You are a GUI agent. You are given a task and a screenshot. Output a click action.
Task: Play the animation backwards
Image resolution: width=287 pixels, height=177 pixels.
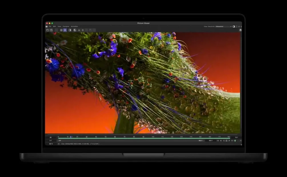point(224,140)
